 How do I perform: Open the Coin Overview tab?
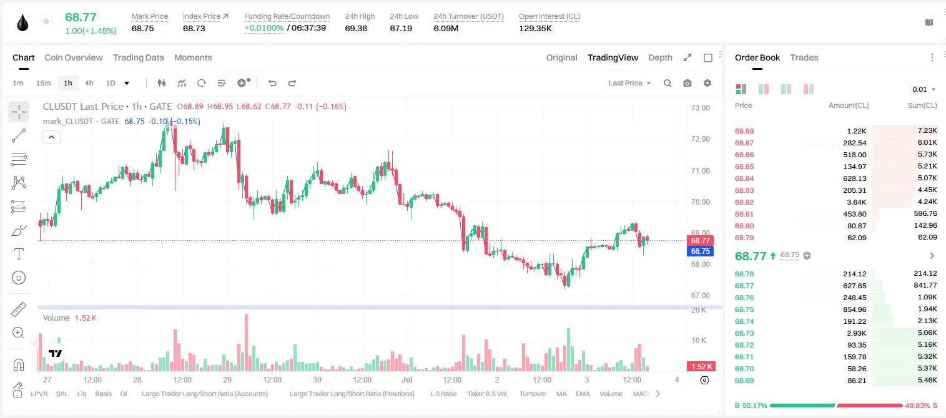click(74, 57)
